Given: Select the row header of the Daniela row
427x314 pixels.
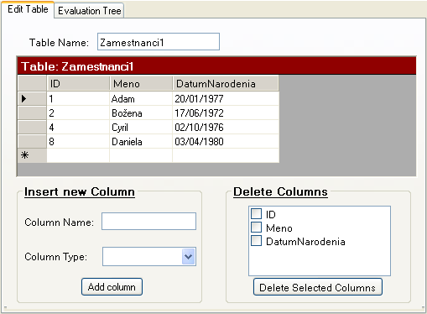Looking at the screenshot, I should tap(32, 141).
